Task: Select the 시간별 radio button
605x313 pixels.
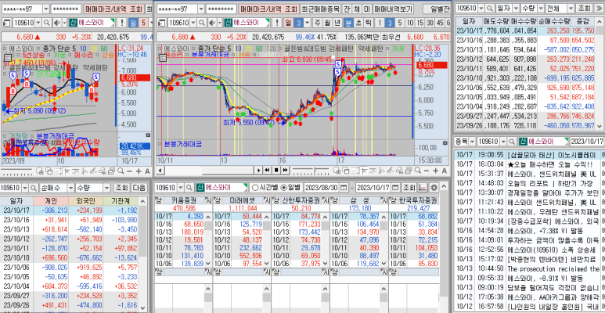Action: pos(255,188)
